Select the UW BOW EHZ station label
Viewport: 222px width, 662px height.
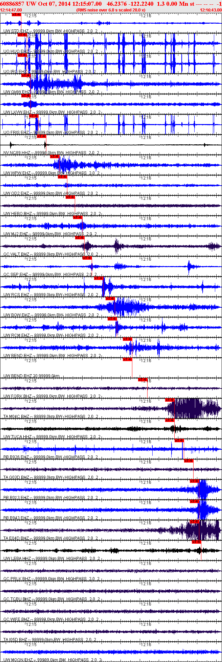pos(51,315)
